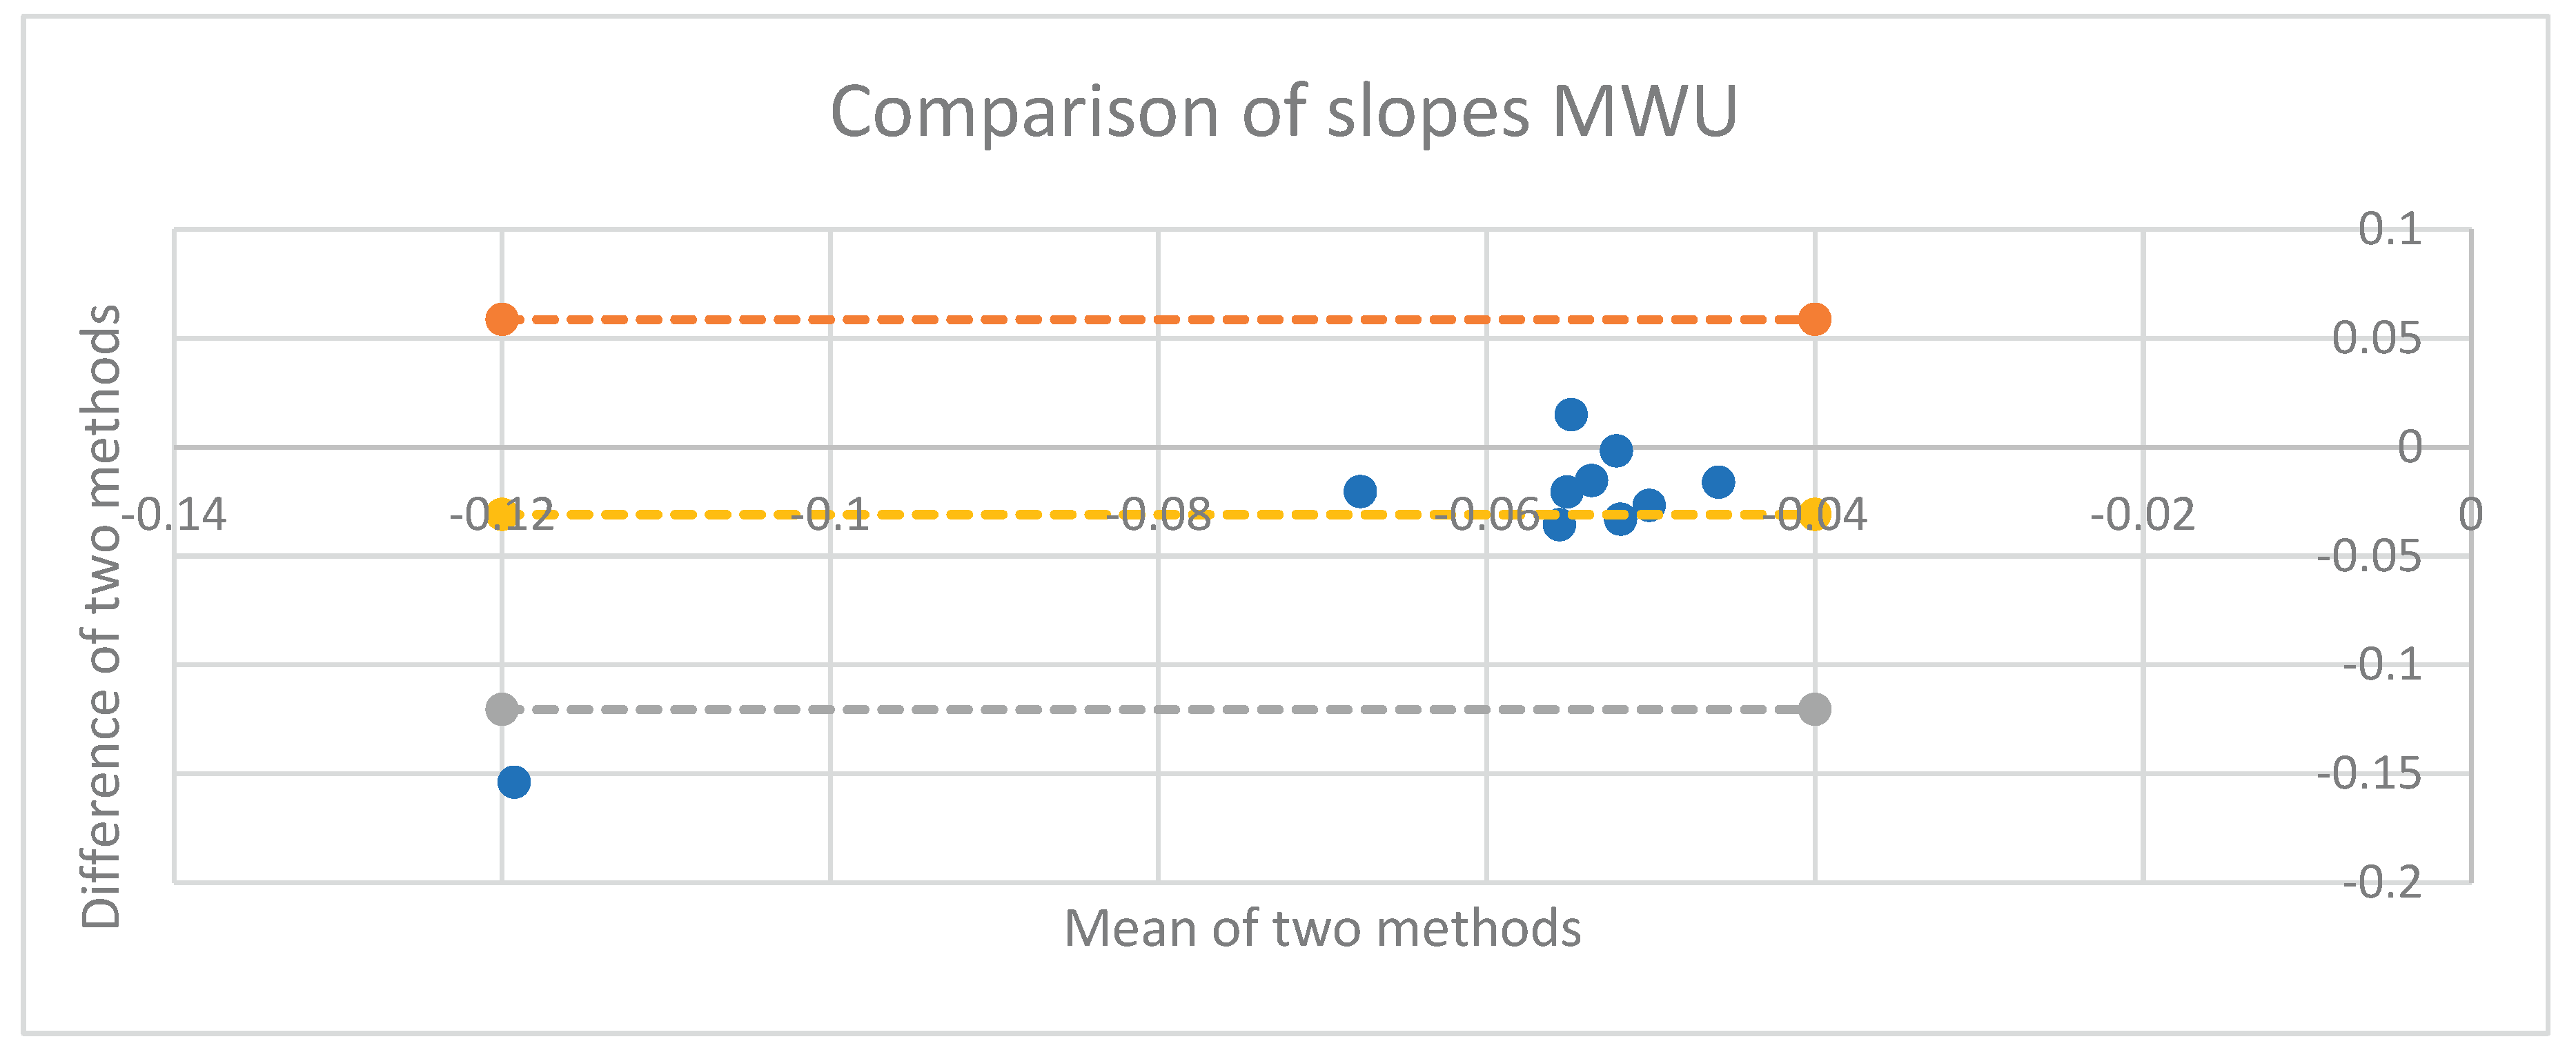The image size is (2576, 1059).
Task: Click the left orange endpoint marker
Action: [502, 320]
